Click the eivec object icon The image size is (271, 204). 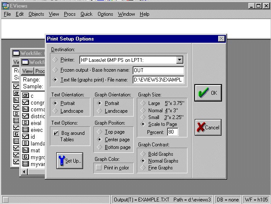[x=25, y=130]
